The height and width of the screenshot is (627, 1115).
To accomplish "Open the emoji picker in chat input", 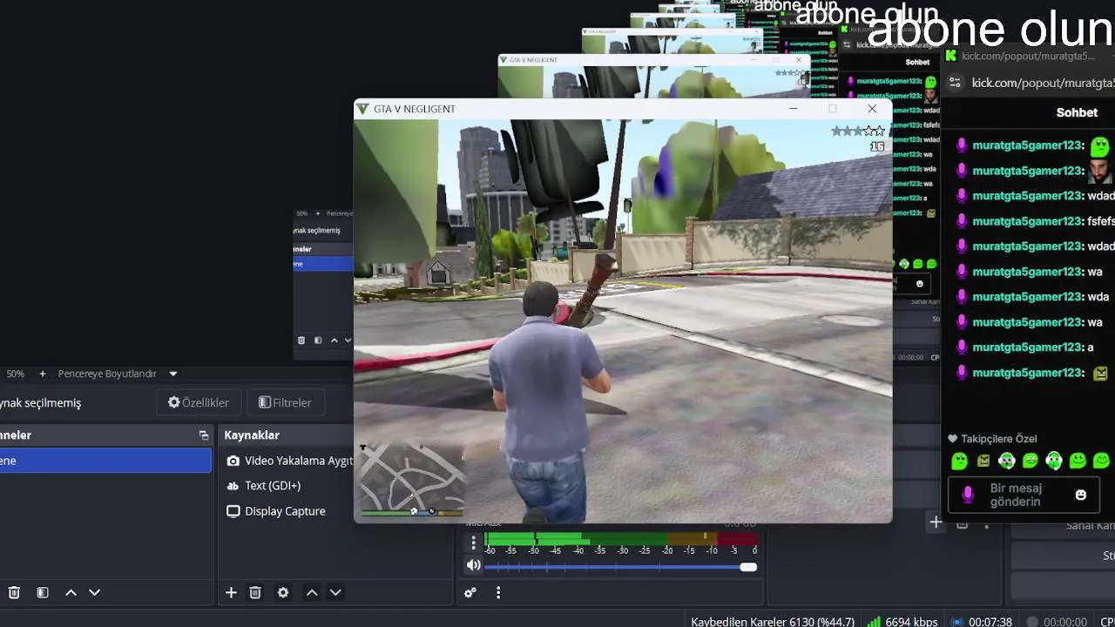I will [x=1081, y=495].
